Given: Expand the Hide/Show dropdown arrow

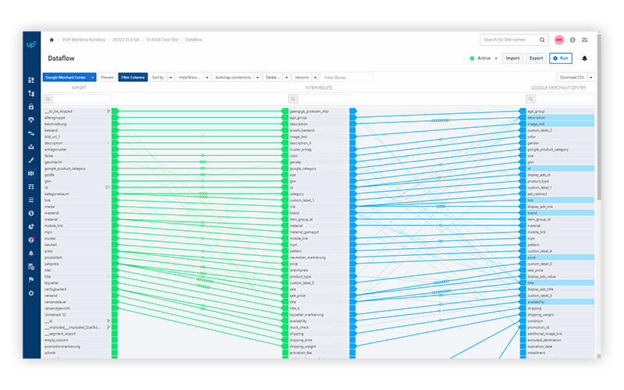Looking at the screenshot, I should tap(207, 77).
